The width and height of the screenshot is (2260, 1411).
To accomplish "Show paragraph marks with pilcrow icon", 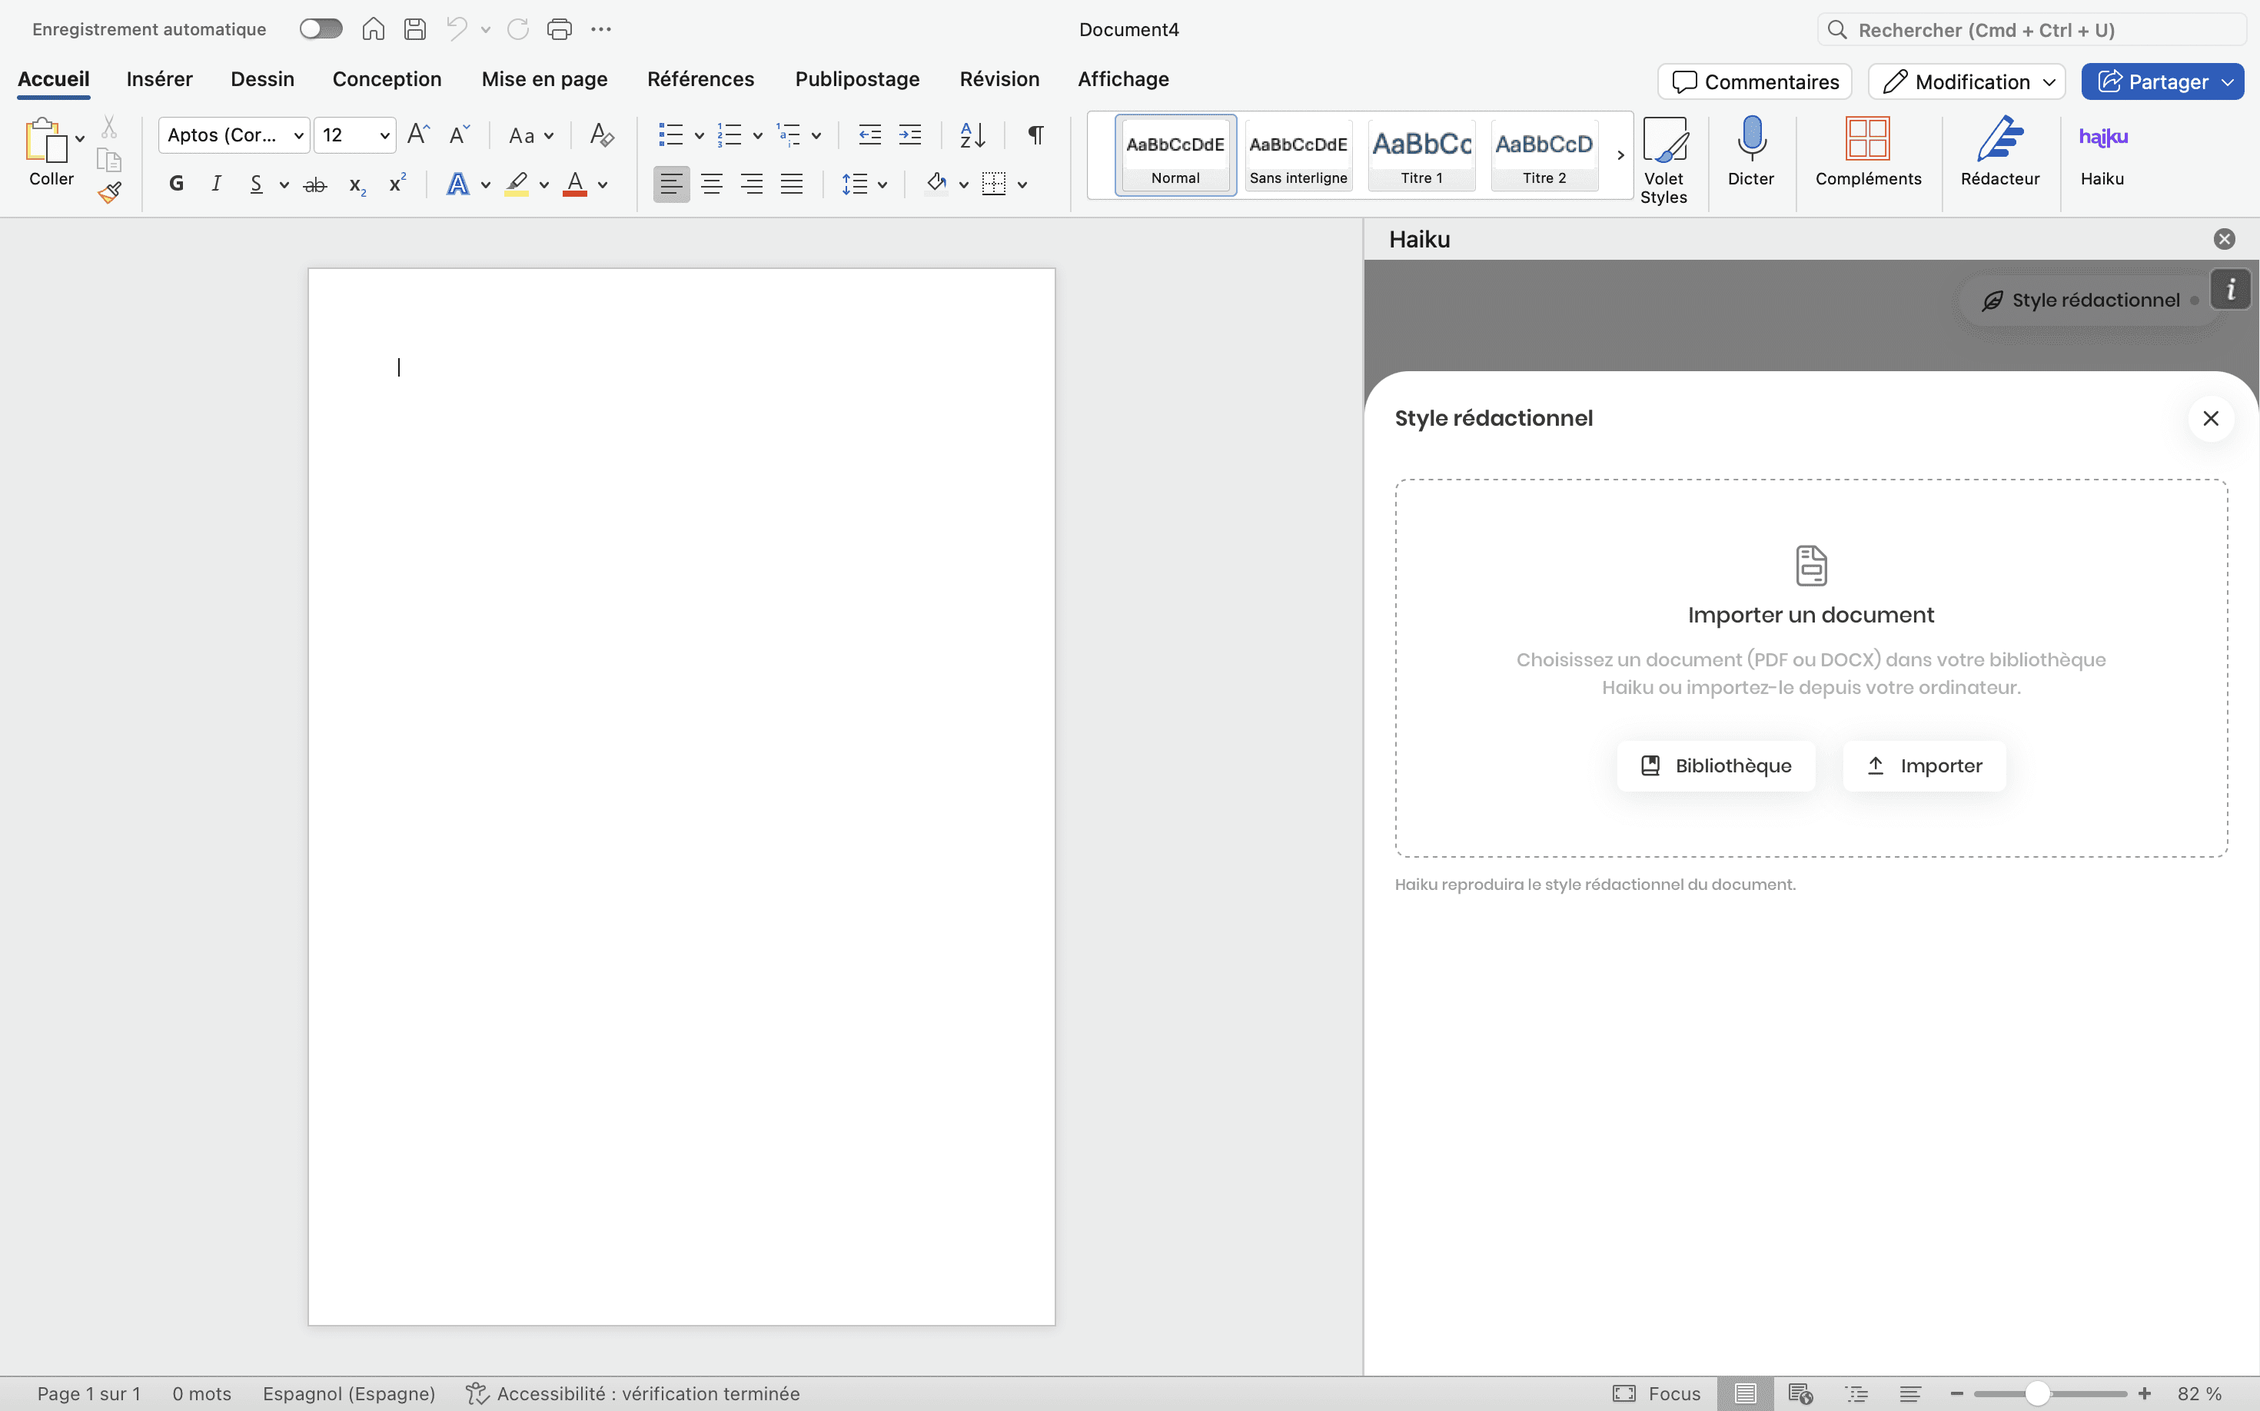I will coord(1035,134).
